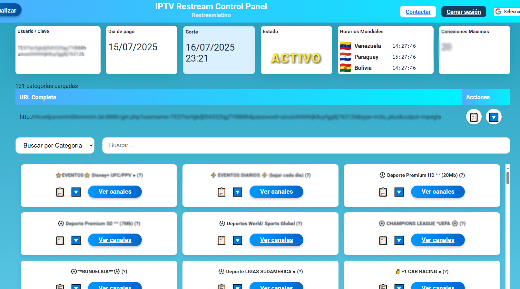Image resolution: width=520 pixels, height=289 pixels.
Task: Click the Día de pago date 15/07/2025
Action: 133,47
